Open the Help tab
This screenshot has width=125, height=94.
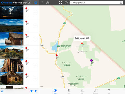(109, 91)
